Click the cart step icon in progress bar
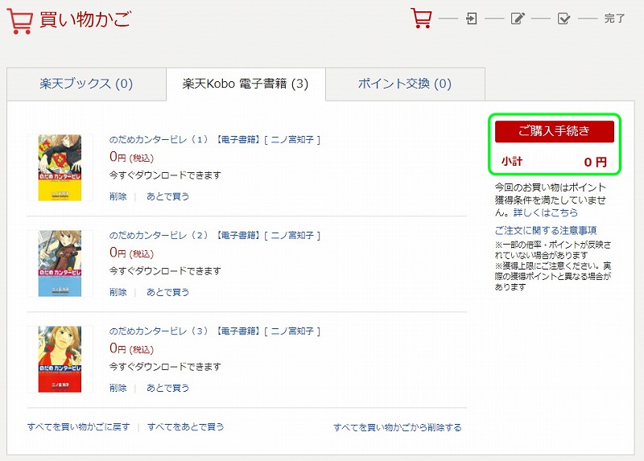 [x=421, y=19]
